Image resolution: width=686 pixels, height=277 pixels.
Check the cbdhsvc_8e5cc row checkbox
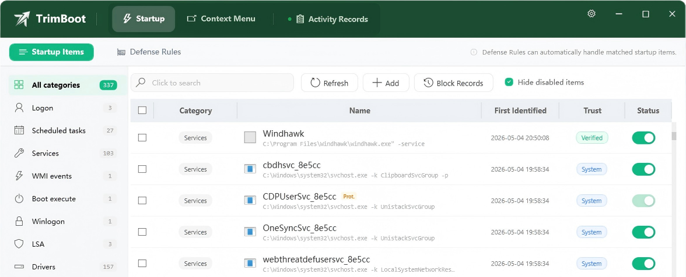tap(142, 169)
